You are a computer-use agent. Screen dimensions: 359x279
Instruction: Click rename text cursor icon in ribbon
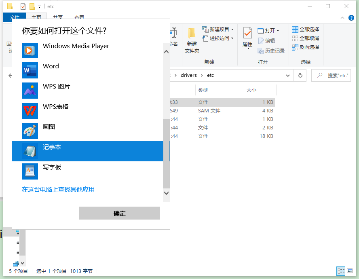point(173,33)
